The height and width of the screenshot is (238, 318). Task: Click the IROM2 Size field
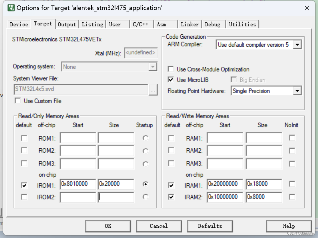coord(116,197)
